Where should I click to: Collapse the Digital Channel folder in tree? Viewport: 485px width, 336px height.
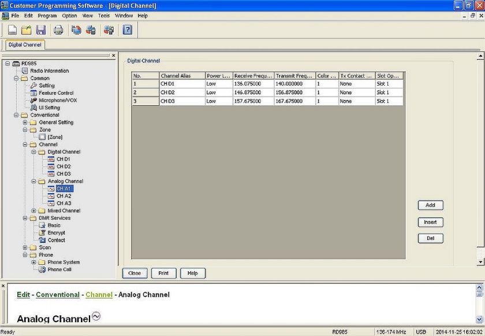click(x=33, y=152)
